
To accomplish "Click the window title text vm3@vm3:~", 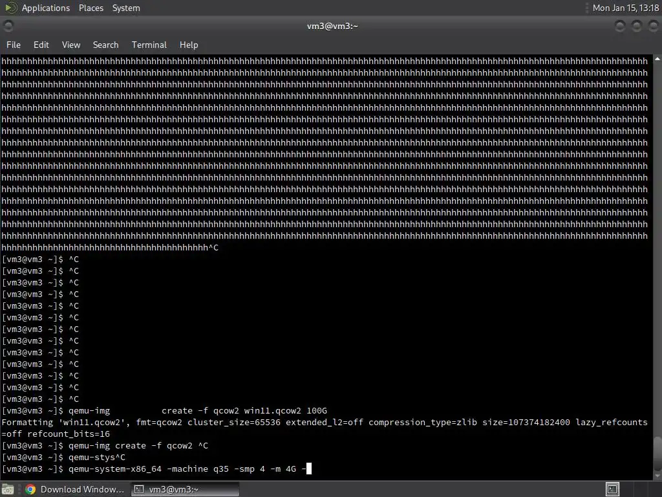I will click(x=332, y=26).
